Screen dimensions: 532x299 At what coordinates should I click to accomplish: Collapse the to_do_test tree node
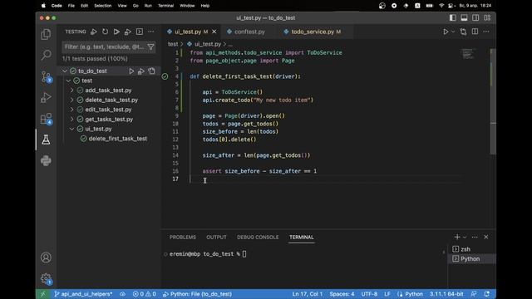pyautogui.click(x=65, y=71)
